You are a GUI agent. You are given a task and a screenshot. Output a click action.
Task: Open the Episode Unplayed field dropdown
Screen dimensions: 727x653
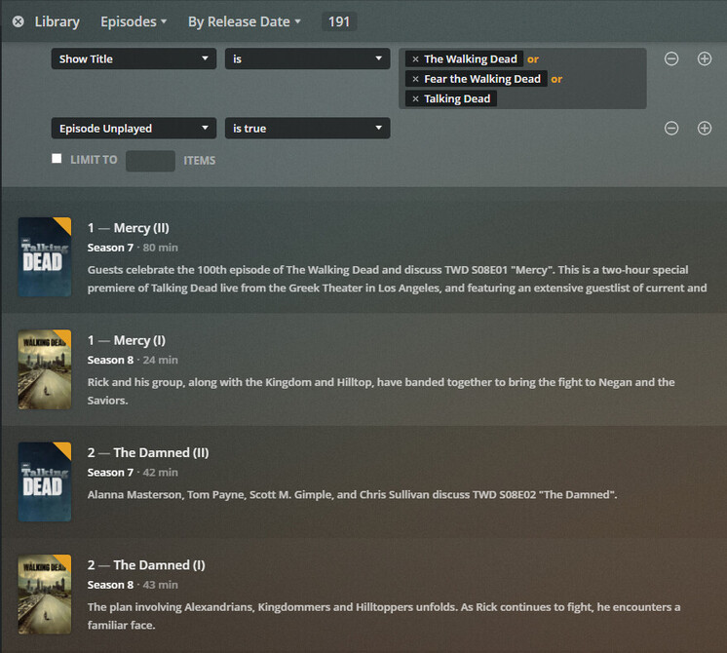click(134, 128)
